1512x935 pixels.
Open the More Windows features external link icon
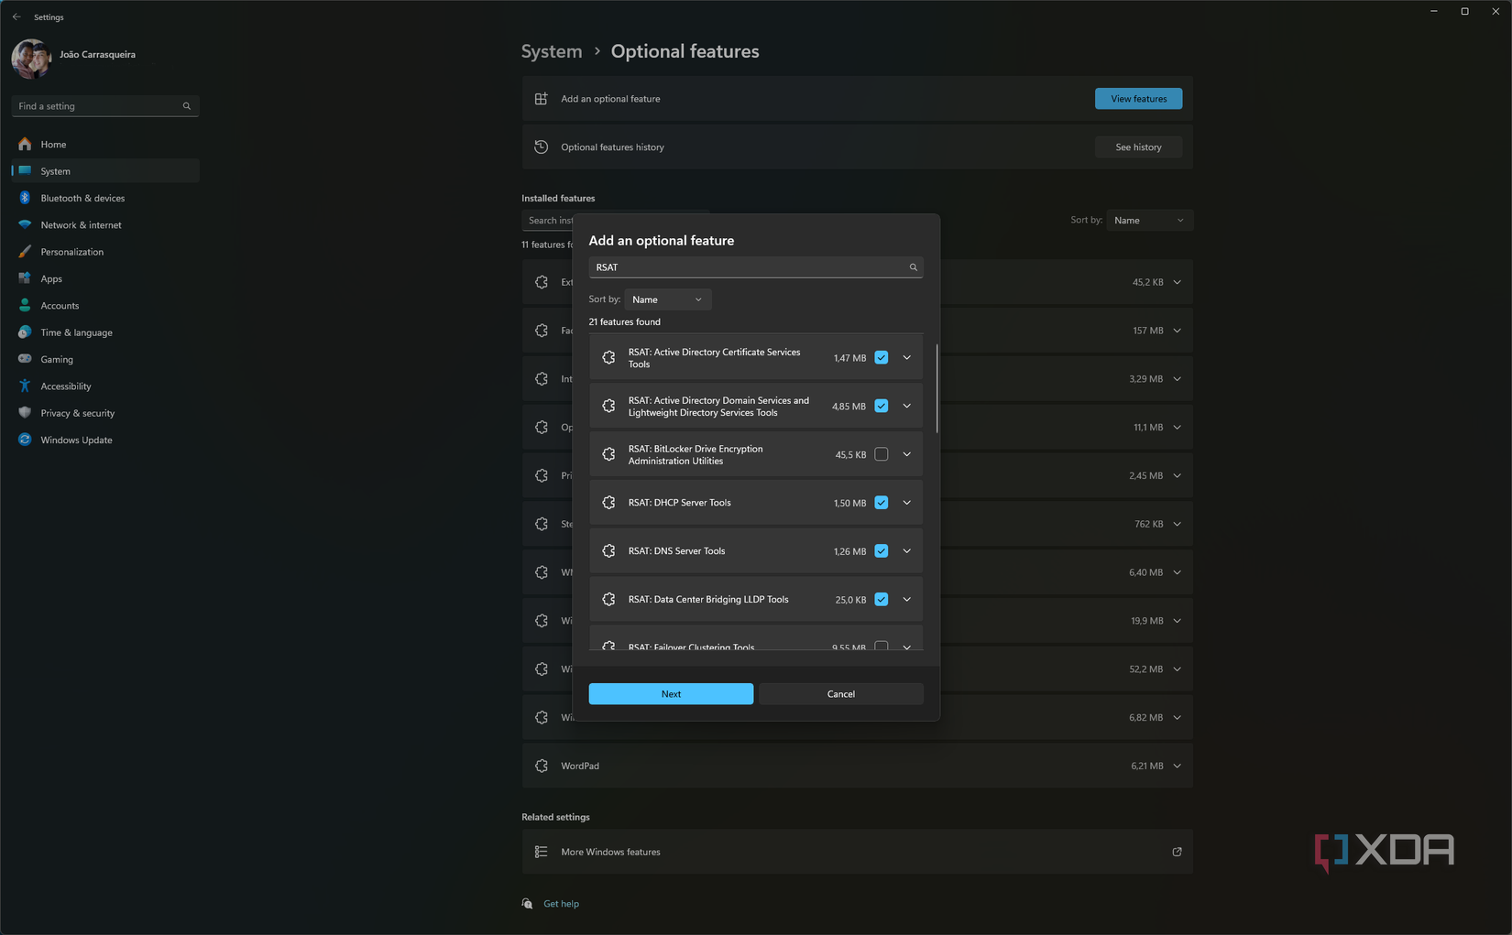pyautogui.click(x=1177, y=852)
